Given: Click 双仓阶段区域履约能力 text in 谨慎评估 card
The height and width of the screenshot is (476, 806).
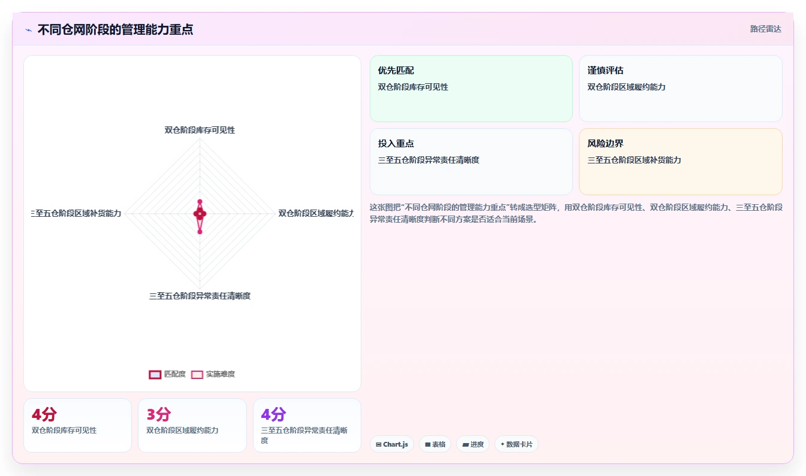Looking at the screenshot, I should coord(626,87).
